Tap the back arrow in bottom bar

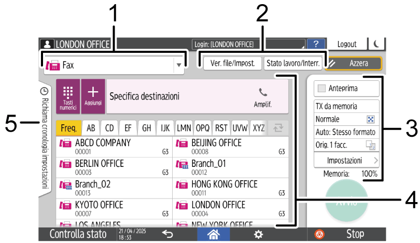pyautogui.click(x=168, y=234)
